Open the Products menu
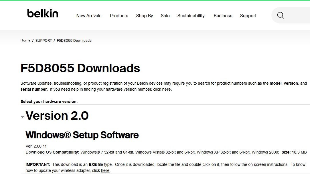310x175 pixels. 119,16
